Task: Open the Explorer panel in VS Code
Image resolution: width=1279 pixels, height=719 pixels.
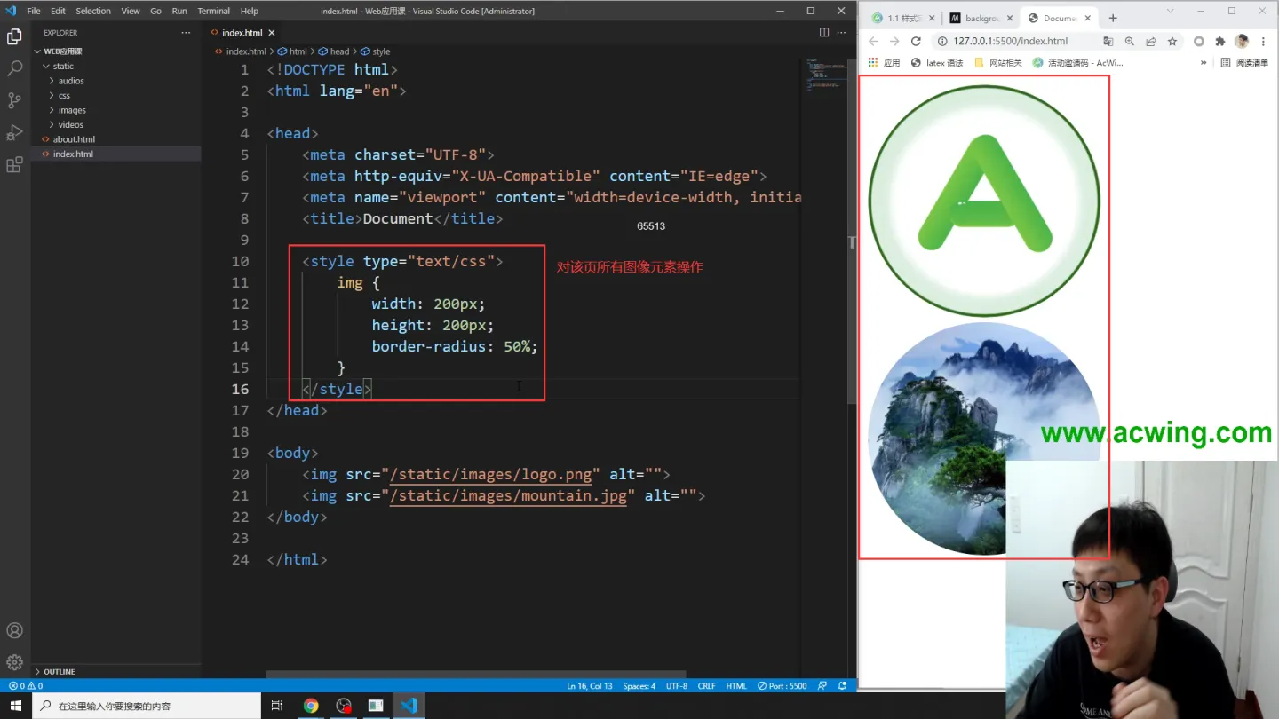Action: (x=14, y=36)
